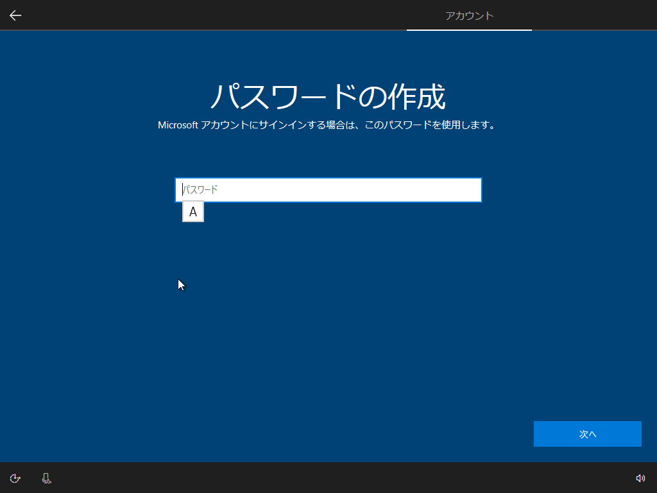
Task: Click inside the パスワード text field
Action: pos(328,190)
